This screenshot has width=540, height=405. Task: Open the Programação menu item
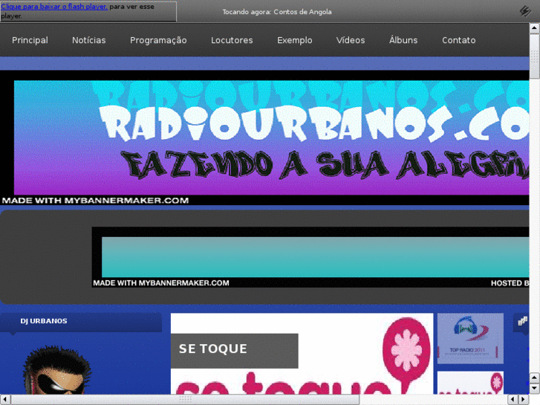[x=158, y=40]
